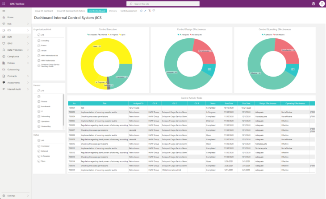326x199 pixels.
Task: Click the clear filter icon
Action: 150,11
